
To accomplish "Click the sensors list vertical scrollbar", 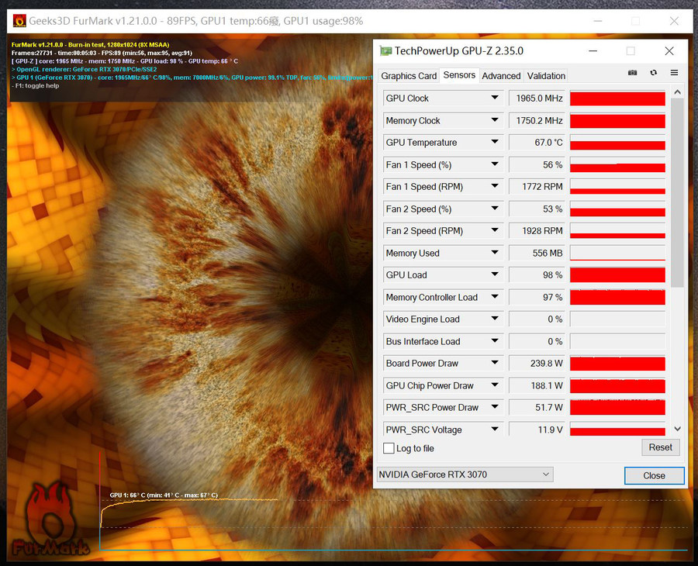I will [677, 194].
